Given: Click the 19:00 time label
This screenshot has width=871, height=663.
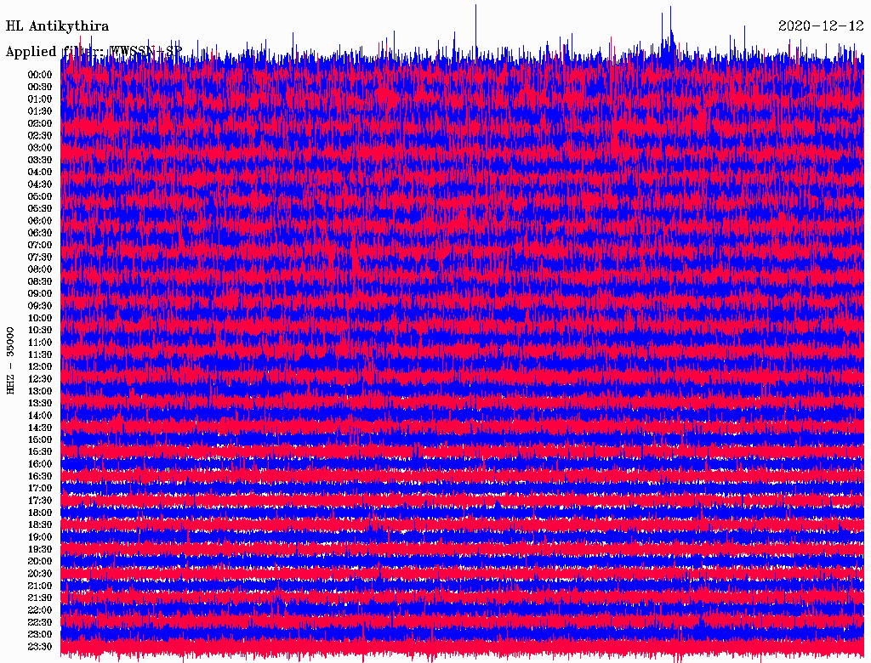Looking at the screenshot, I should pos(40,537).
